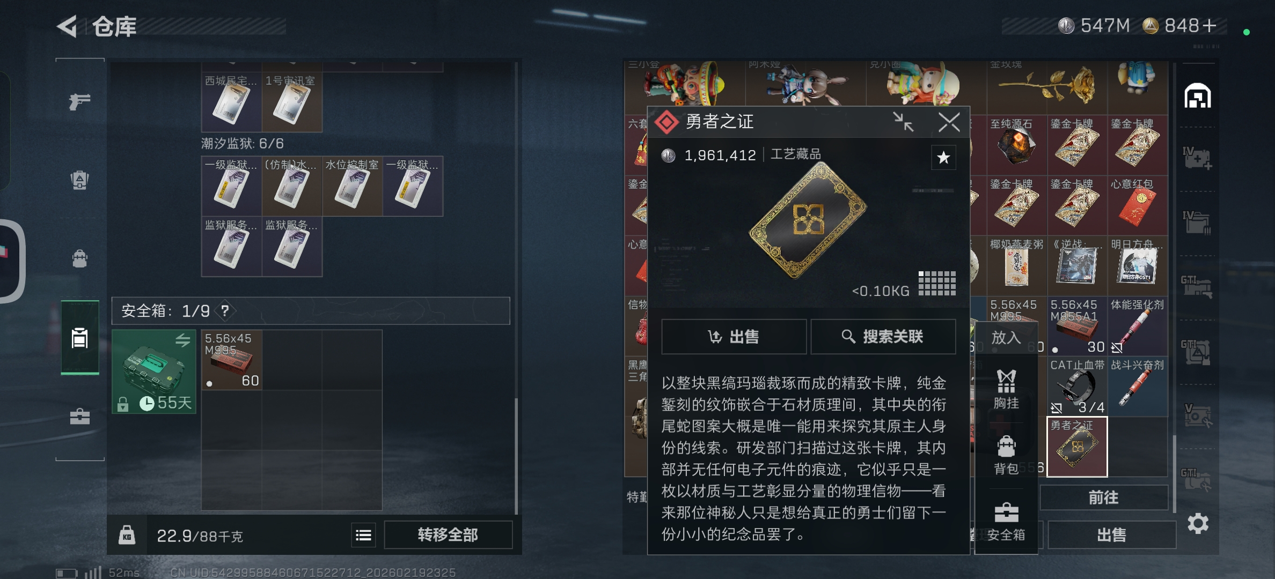Click the 转移全部 button

click(448, 535)
